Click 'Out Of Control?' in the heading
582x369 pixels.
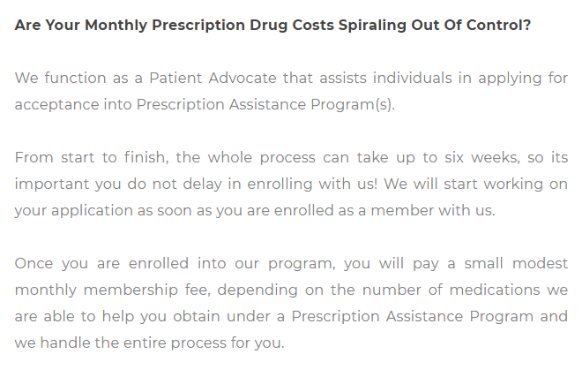click(x=471, y=26)
